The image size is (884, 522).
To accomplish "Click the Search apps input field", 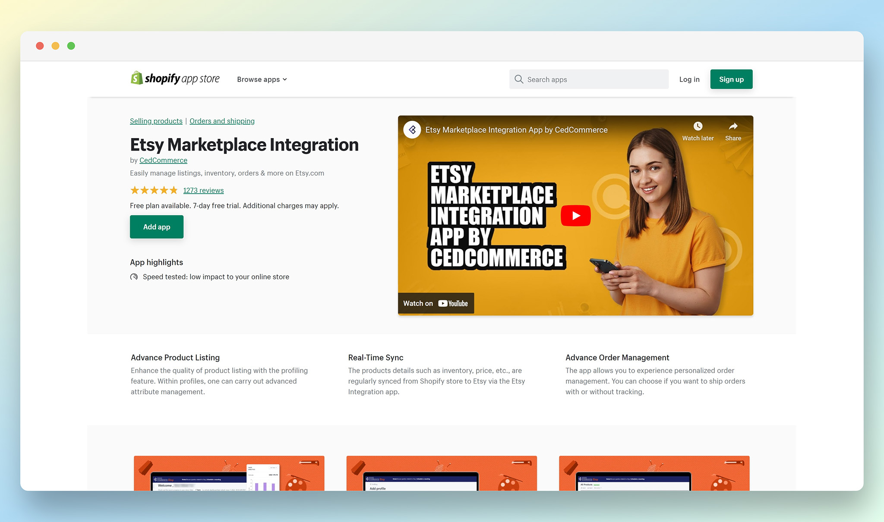I will tap(595, 79).
